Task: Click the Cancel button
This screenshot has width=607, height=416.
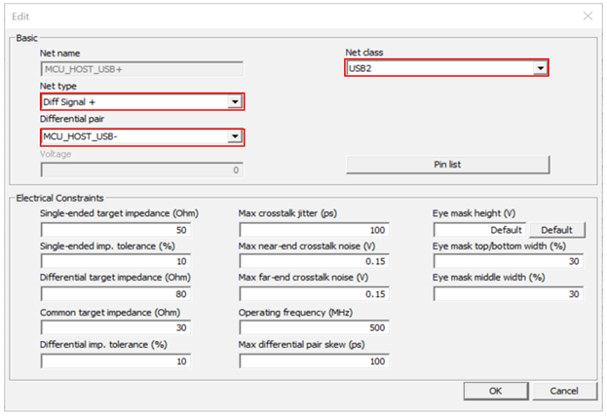Action: 563,391
